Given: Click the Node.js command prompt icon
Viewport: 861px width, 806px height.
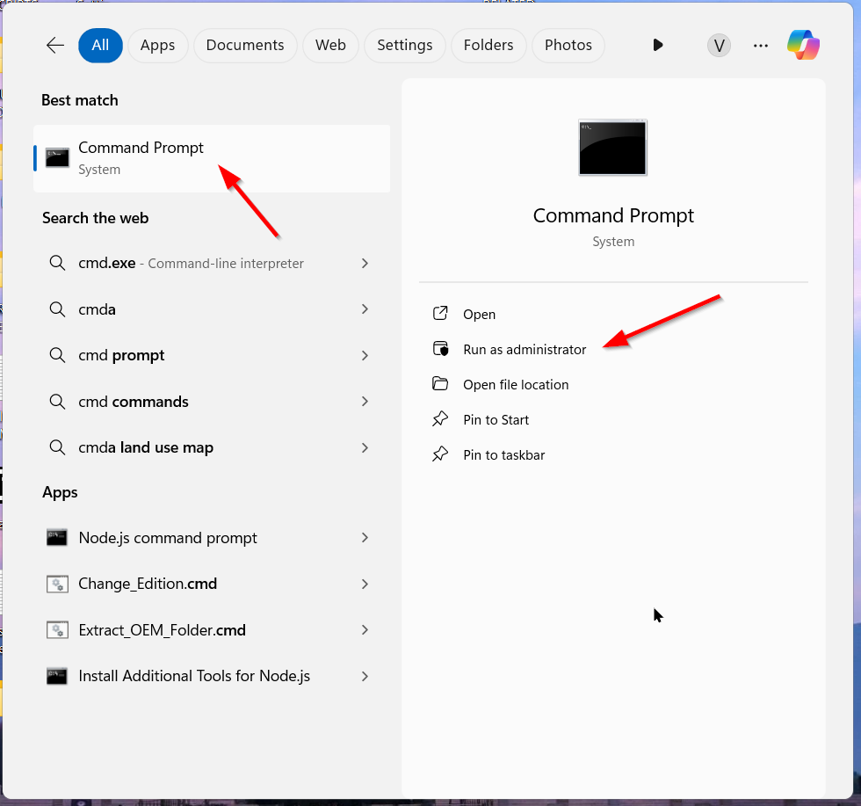Looking at the screenshot, I should tap(57, 537).
